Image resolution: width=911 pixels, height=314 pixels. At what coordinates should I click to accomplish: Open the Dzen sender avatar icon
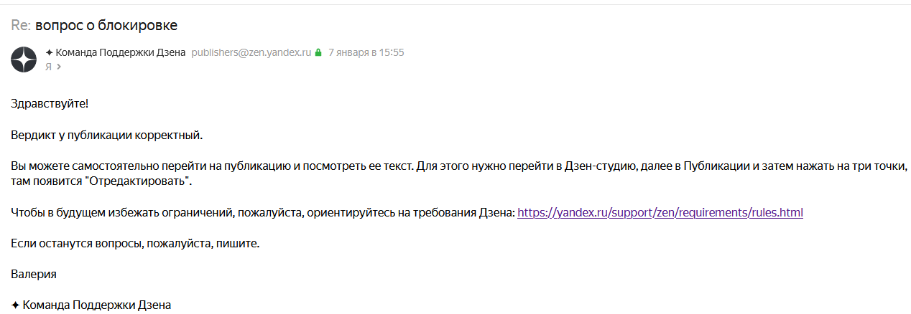[x=24, y=59]
